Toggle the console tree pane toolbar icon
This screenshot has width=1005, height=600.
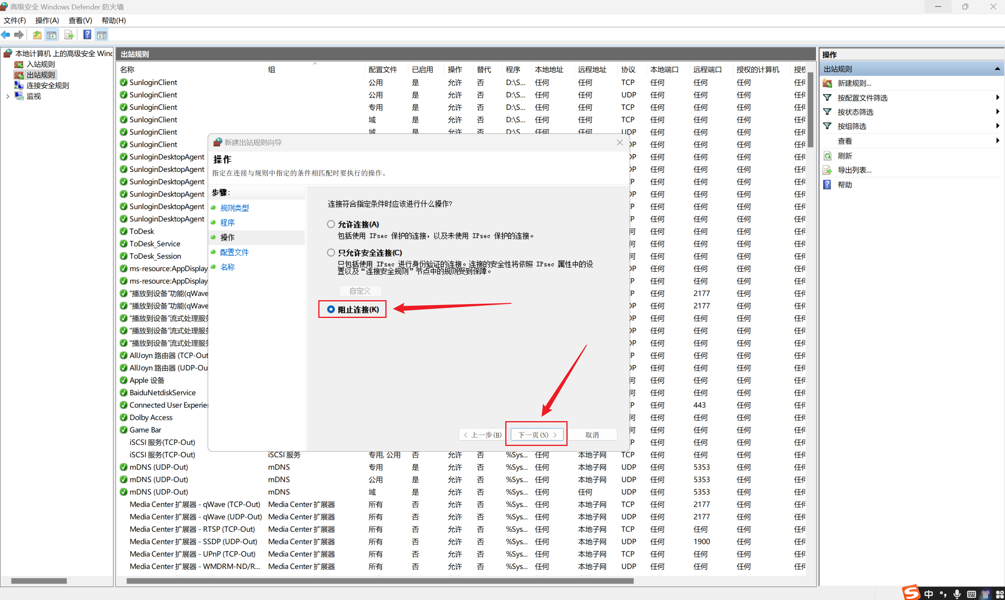pyautogui.click(x=51, y=35)
